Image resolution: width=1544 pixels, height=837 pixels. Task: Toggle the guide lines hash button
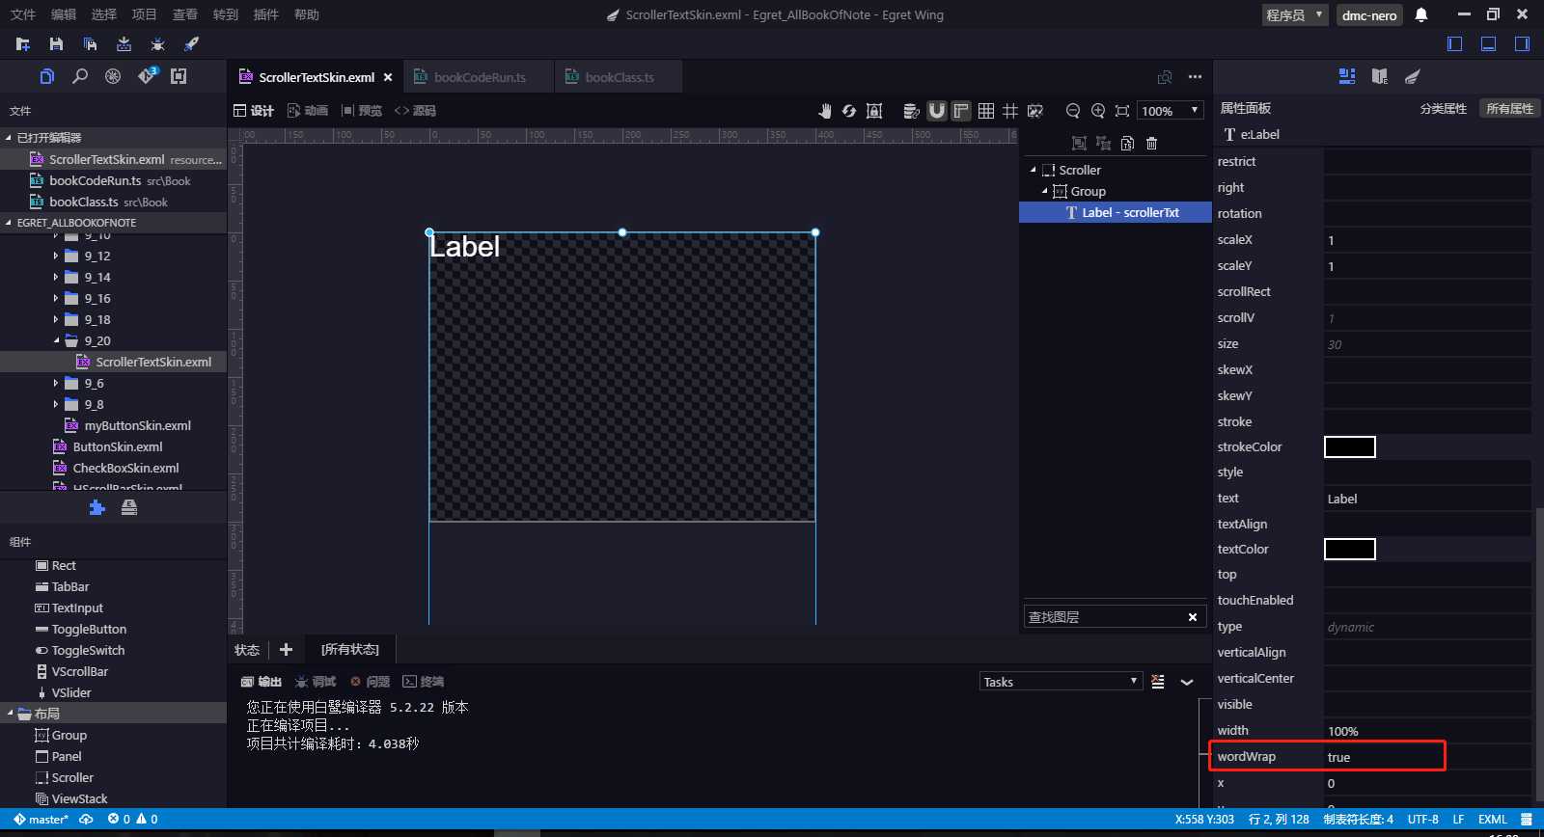pyautogui.click(x=1010, y=111)
